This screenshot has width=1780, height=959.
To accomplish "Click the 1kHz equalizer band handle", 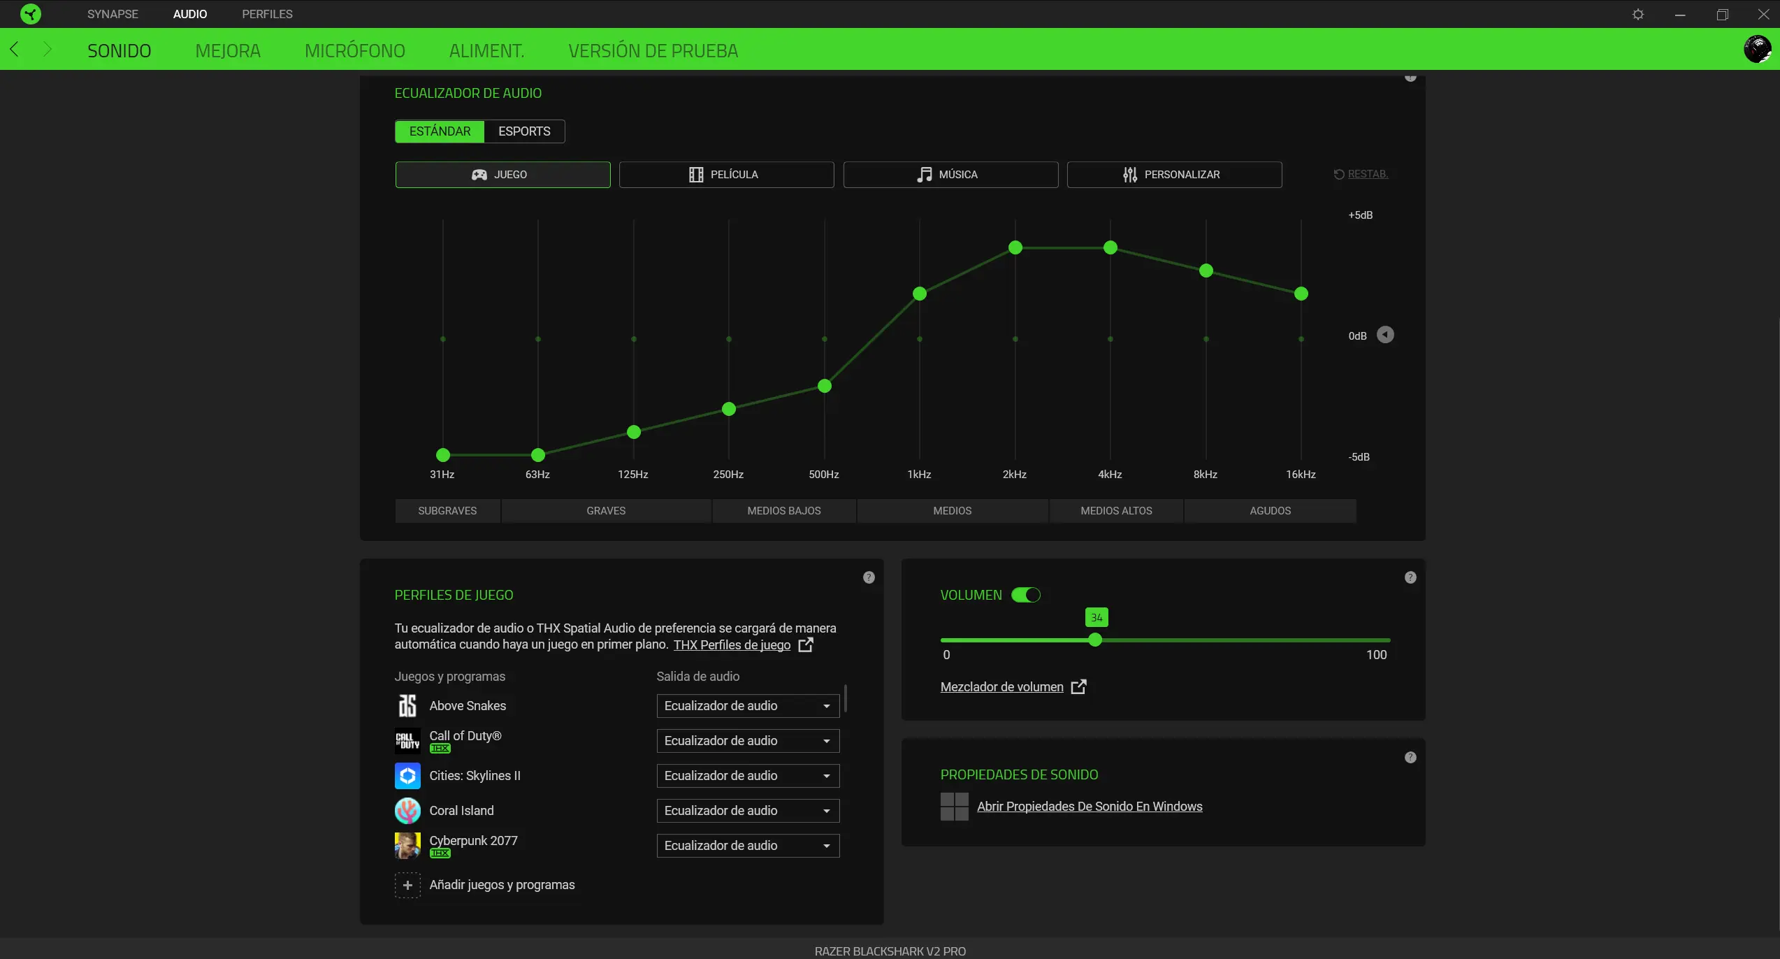I will coord(920,294).
